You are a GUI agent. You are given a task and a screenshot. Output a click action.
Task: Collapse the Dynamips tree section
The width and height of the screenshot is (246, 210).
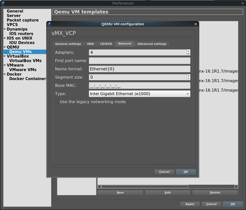[5, 29]
